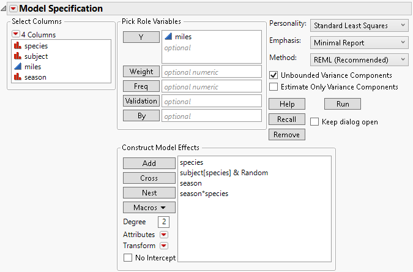Select the season column in Select Columns
The height and width of the screenshot is (272, 413).
tap(35, 77)
